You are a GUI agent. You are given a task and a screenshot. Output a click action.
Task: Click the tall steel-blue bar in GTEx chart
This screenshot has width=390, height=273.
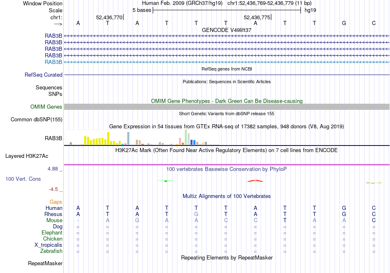pyautogui.click(x=128, y=139)
